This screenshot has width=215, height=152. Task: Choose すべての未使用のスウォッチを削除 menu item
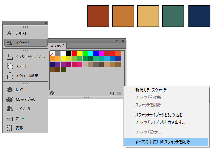(166, 142)
